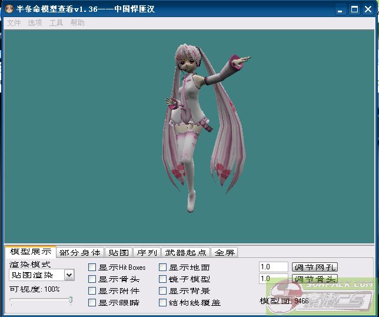Enable the 显示Hit Boxes checkbox

92,268
